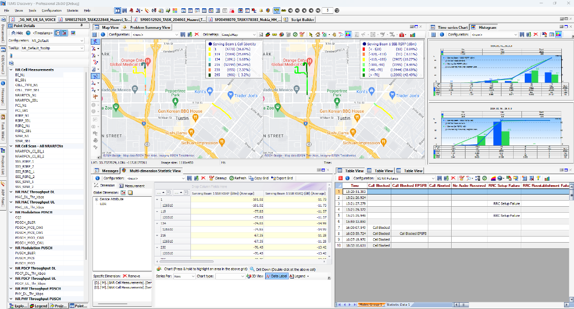Viewport: 574px width, 309px height.
Task: Click the second Global Dimension yellow icon
Action: pos(130,192)
